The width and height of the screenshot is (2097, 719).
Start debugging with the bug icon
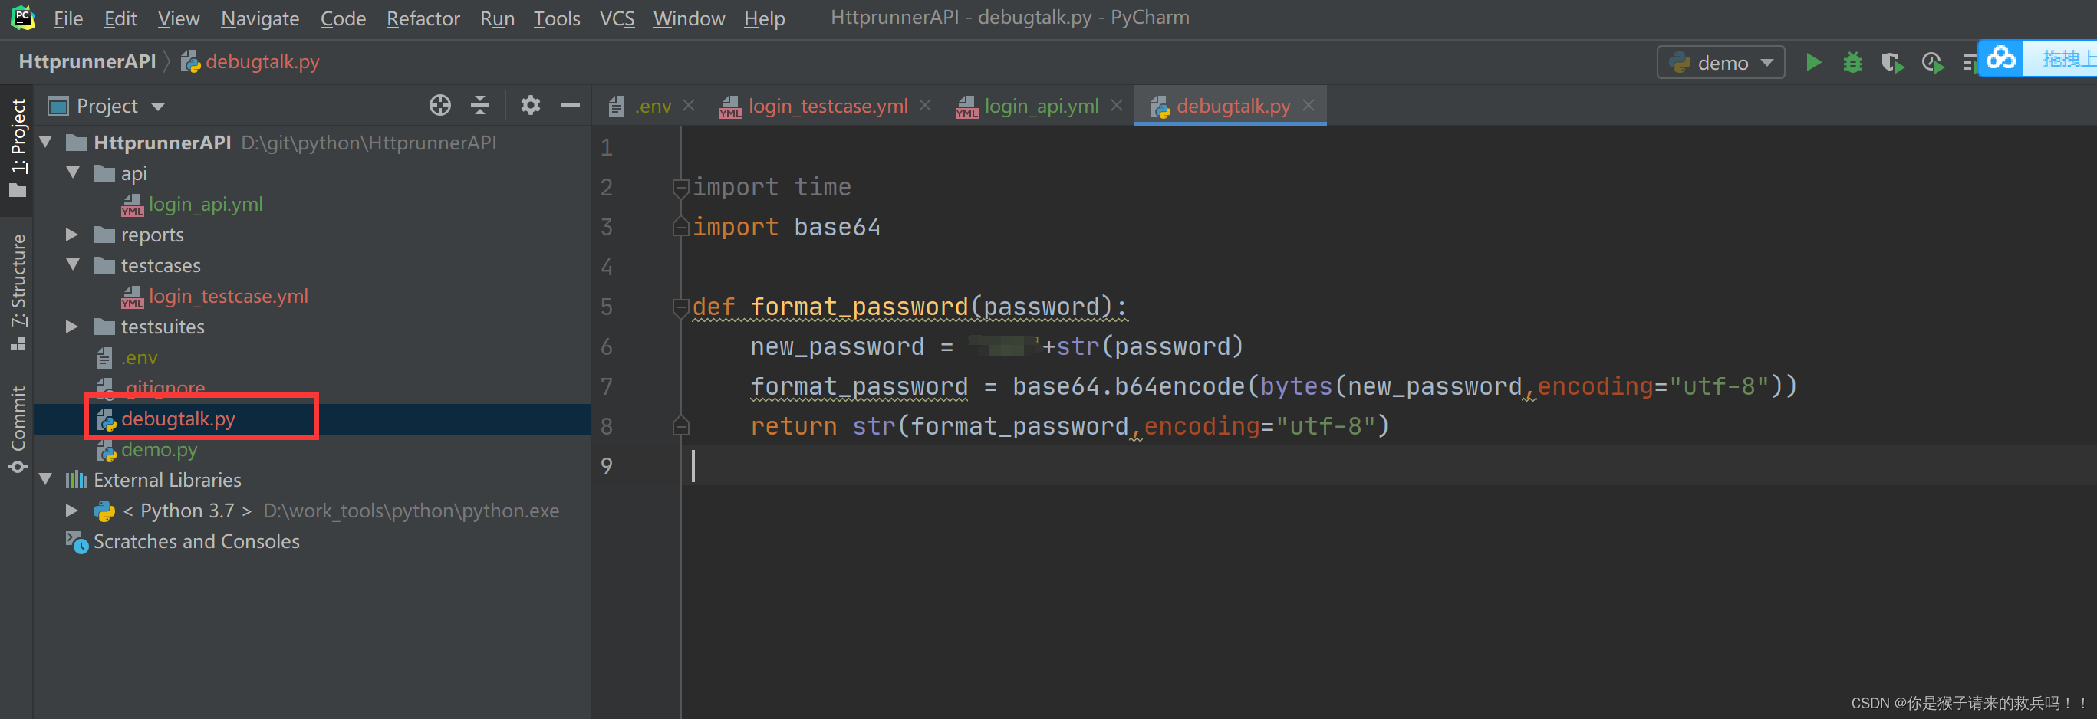[1853, 61]
